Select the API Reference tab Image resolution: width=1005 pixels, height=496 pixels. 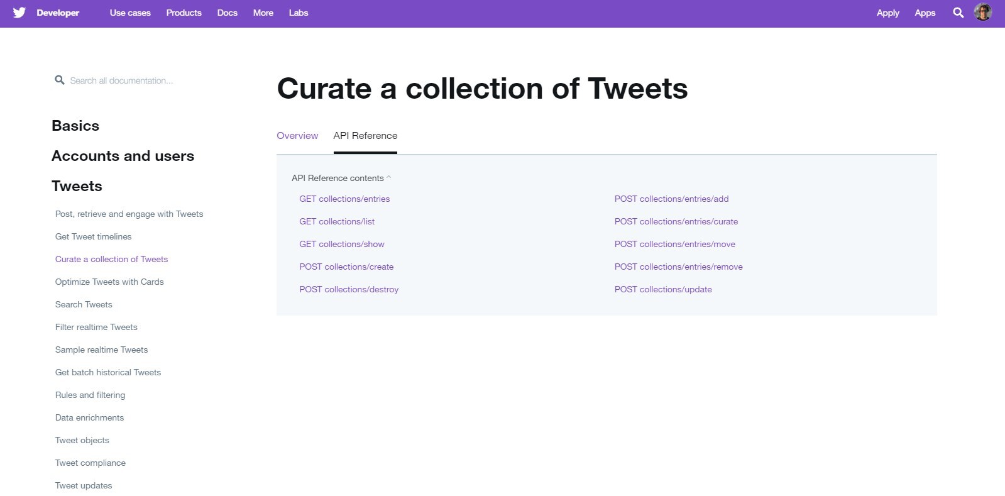pyautogui.click(x=365, y=136)
